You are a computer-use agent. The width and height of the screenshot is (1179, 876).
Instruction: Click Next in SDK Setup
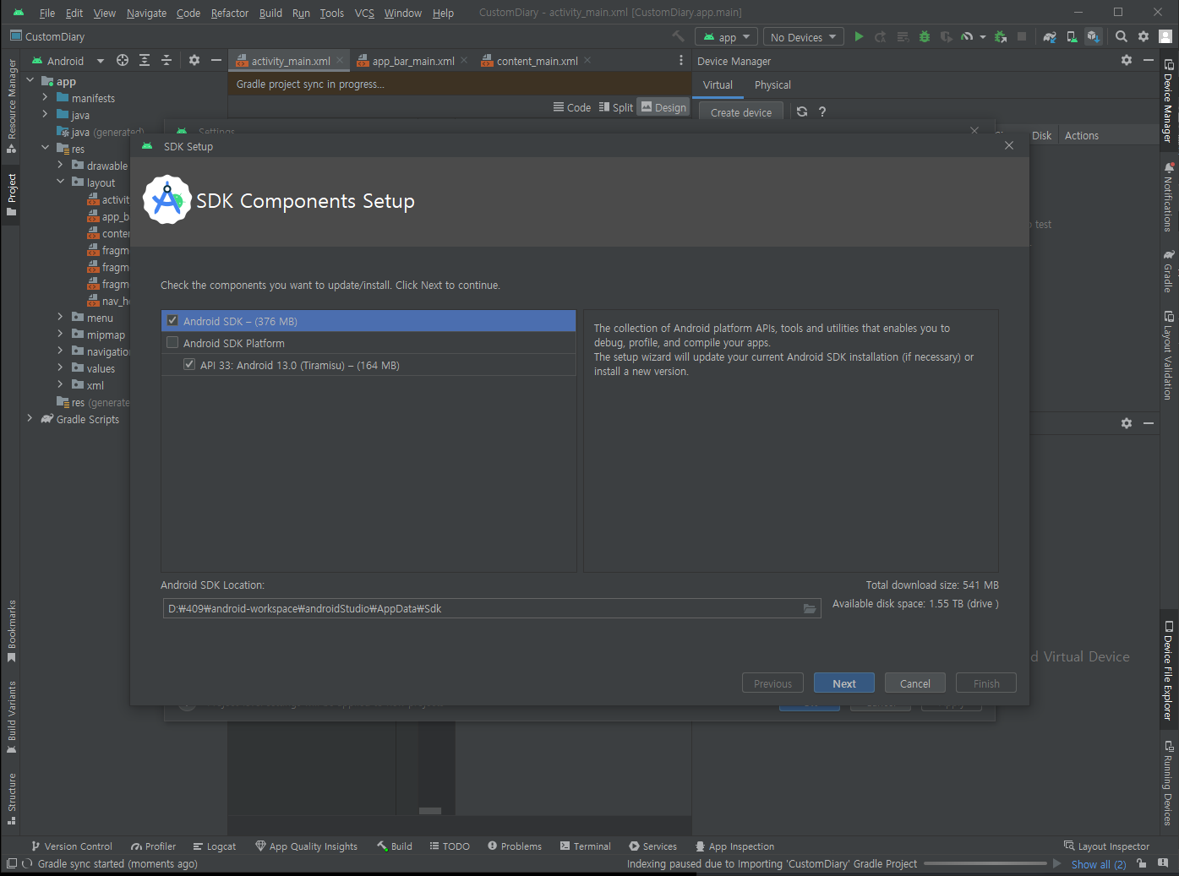click(x=844, y=683)
